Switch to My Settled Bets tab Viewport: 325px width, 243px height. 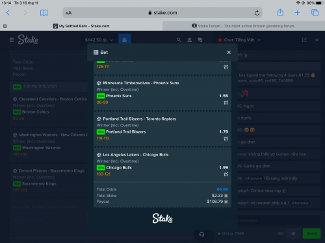(81, 26)
